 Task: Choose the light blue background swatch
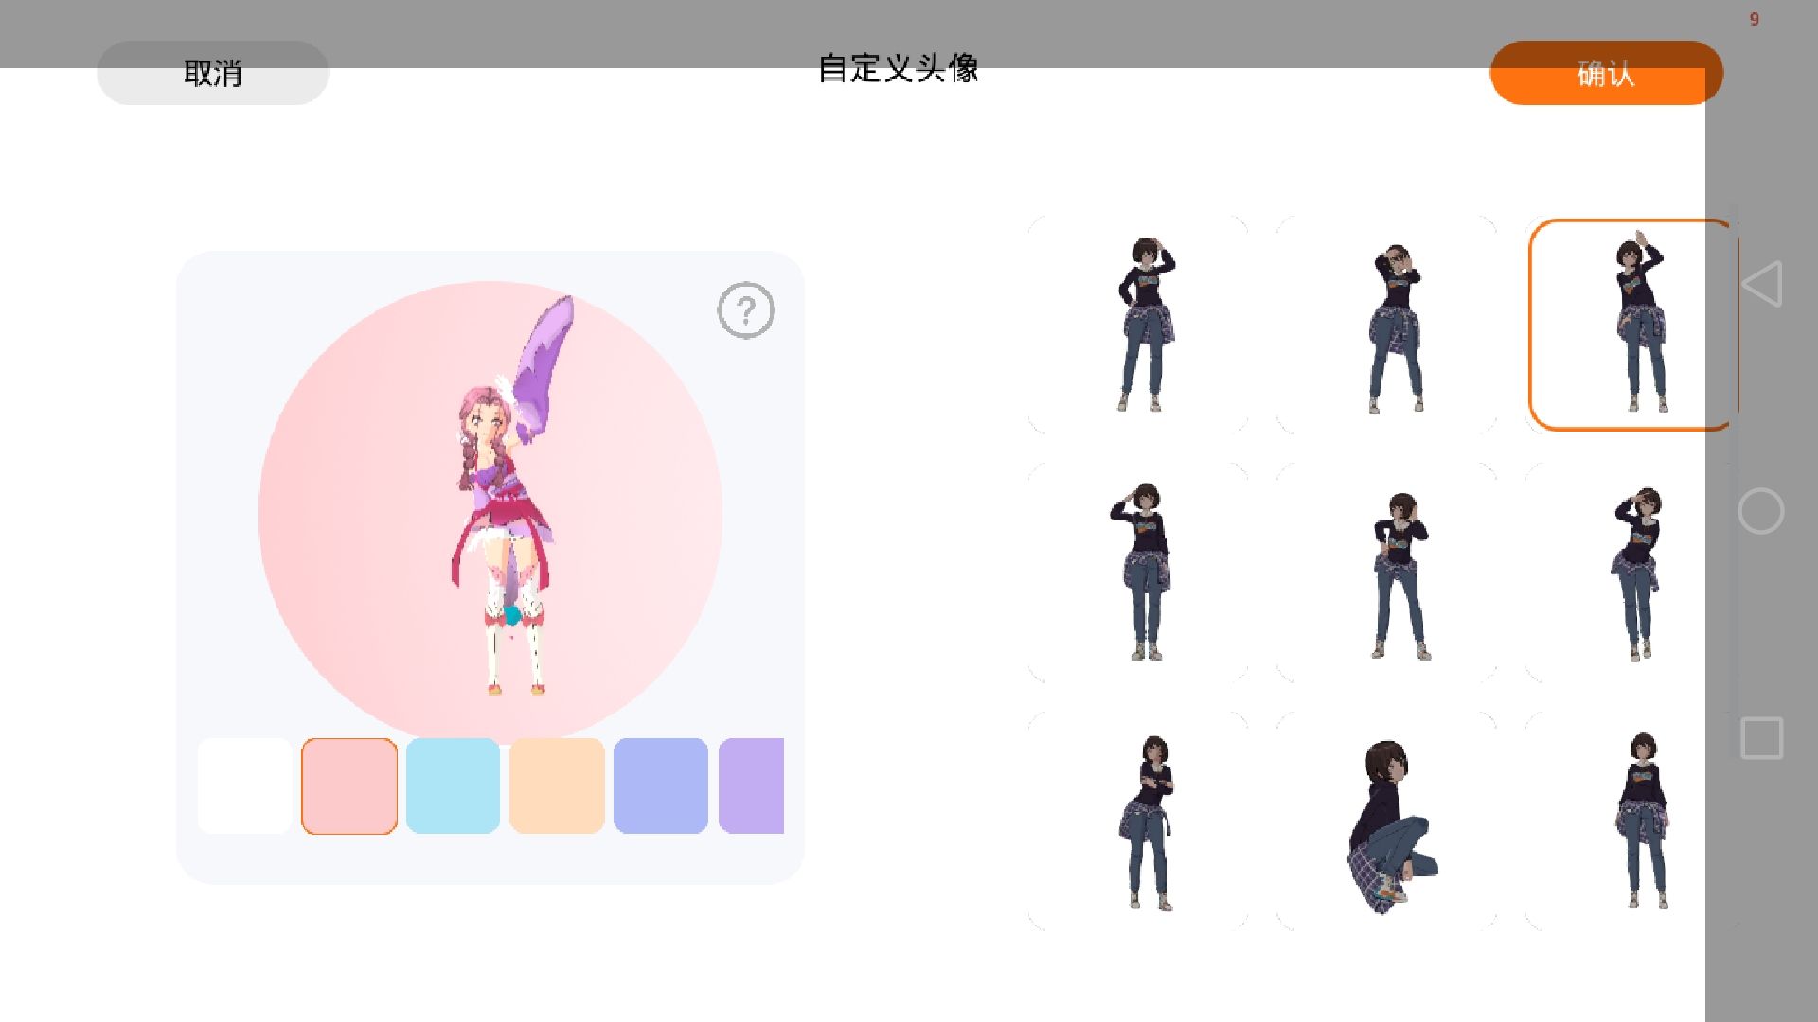453,786
